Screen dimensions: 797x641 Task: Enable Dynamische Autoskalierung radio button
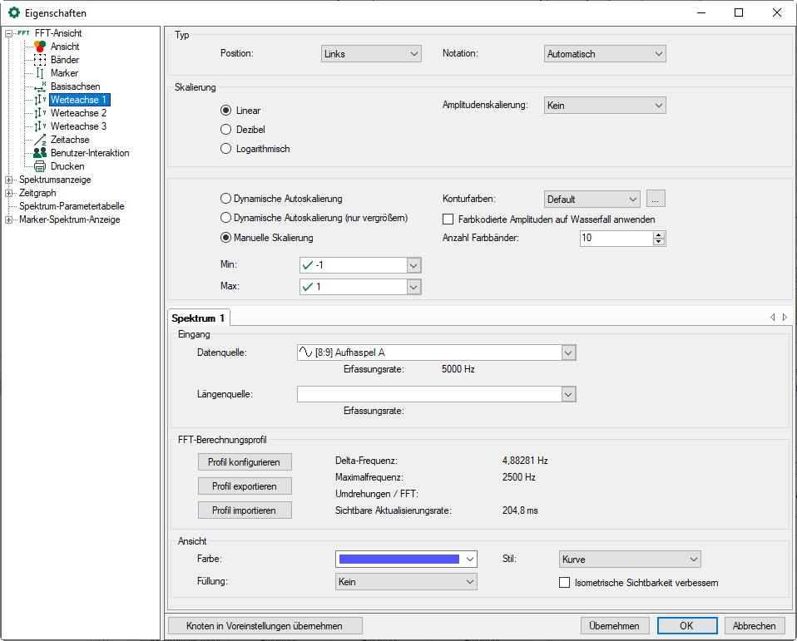click(x=225, y=199)
